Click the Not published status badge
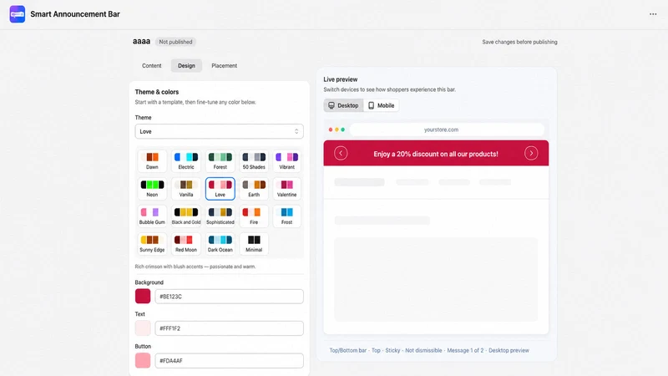 [x=175, y=42]
